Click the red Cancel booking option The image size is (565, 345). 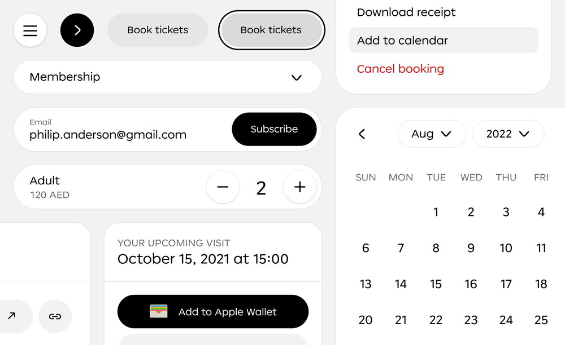pos(401,69)
